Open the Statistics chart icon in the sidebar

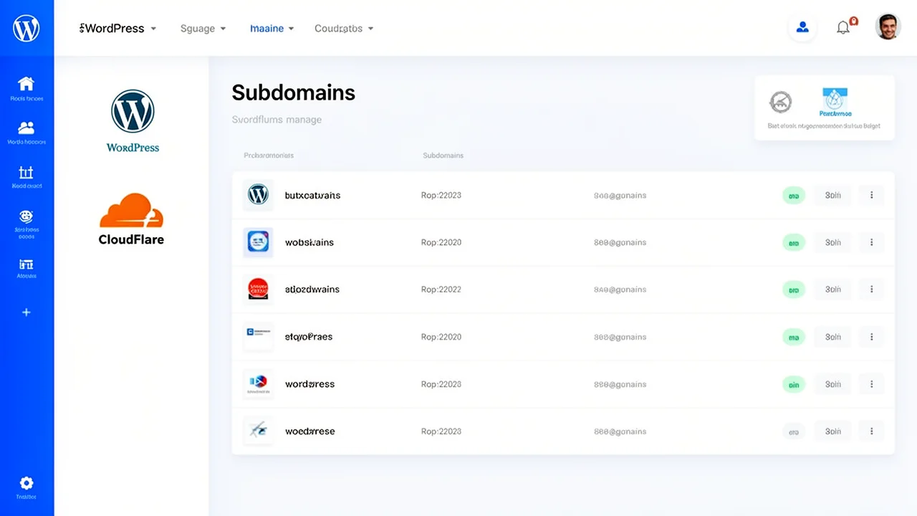[27, 173]
